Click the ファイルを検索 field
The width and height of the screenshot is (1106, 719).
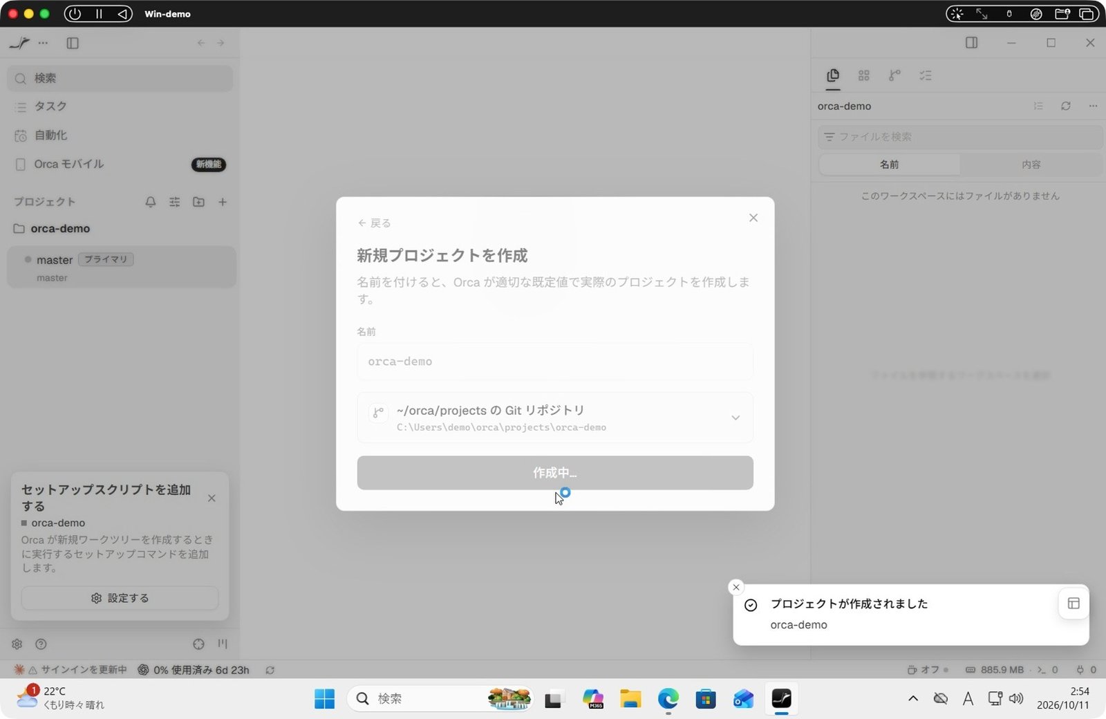point(960,137)
